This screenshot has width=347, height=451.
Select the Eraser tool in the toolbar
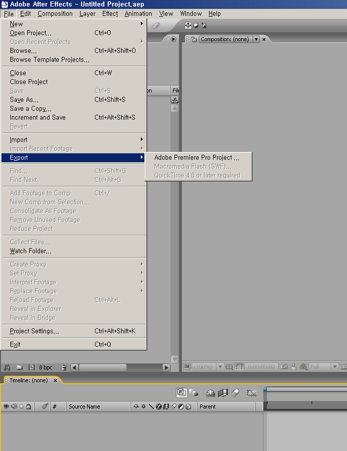[x=155, y=25]
